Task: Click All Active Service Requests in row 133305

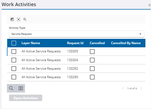Action: point(41,51)
